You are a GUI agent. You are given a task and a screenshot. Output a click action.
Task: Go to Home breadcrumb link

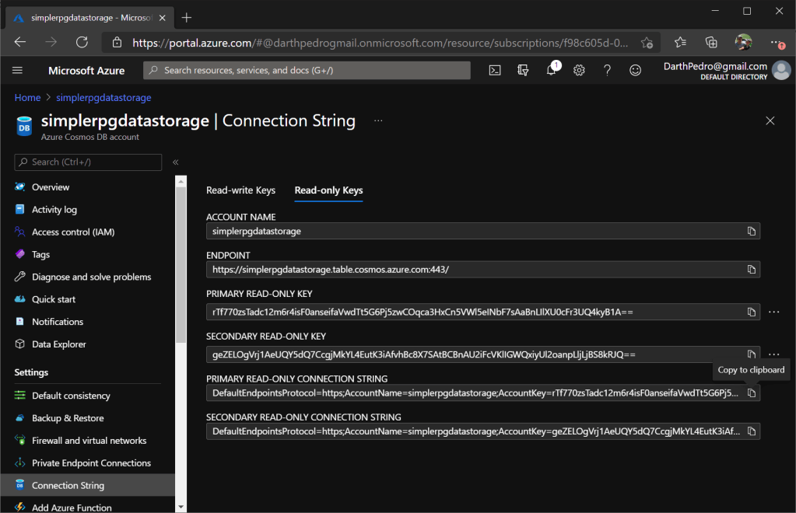click(x=27, y=98)
